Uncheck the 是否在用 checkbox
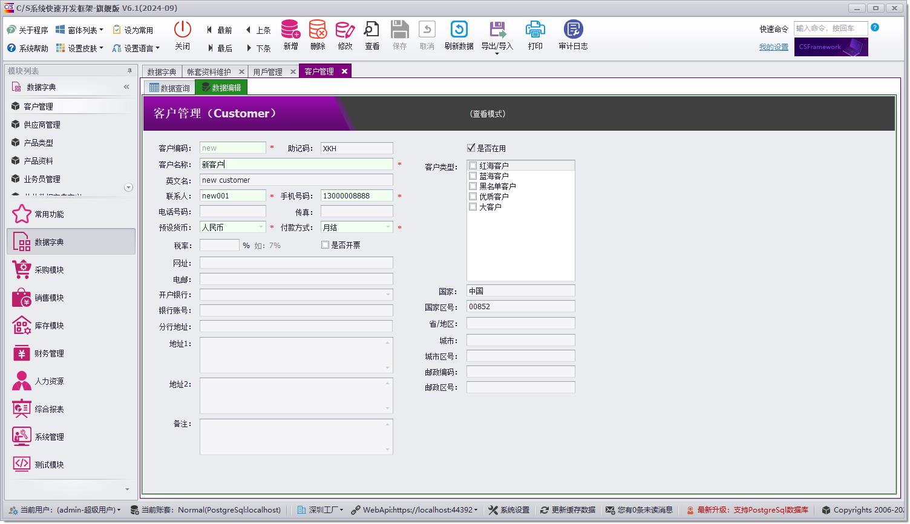Image resolution: width=910 pixels, height=524 pixels. pyautogui.click(x=471, y=148)
